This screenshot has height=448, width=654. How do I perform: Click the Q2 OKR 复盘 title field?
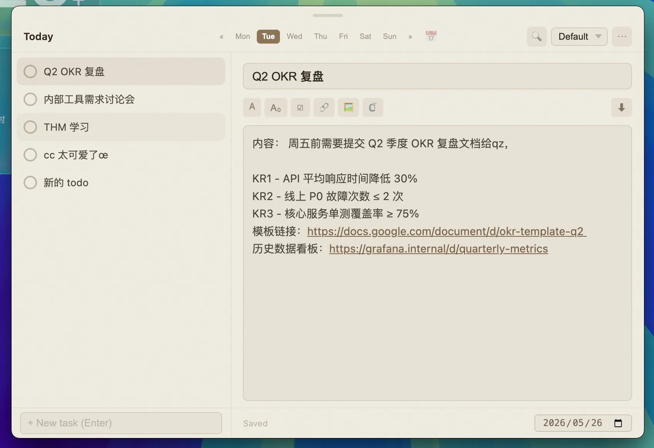pyautogui.click(x=437, y=76)
